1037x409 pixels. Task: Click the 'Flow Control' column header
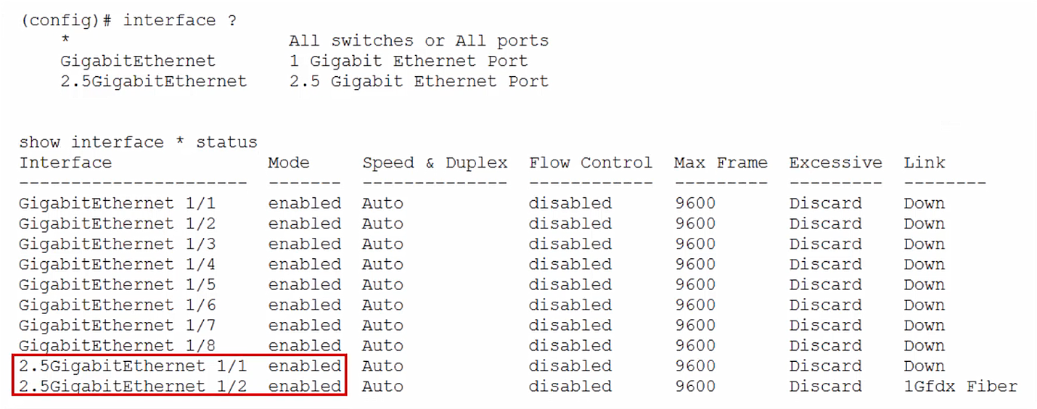pos(591,162)
